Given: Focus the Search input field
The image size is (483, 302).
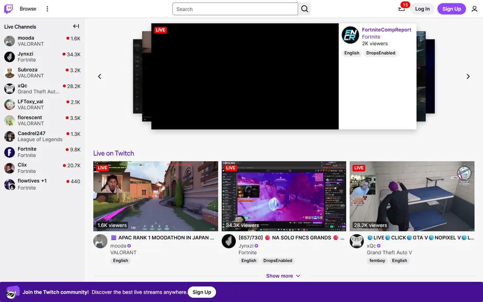Looking at the screenshot, I should (235, 9).
